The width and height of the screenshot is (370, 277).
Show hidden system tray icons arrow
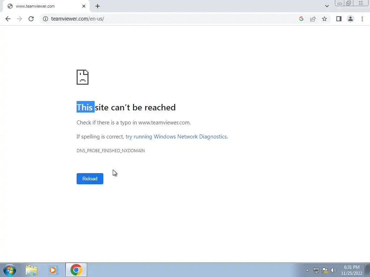[x=307, y=270]
